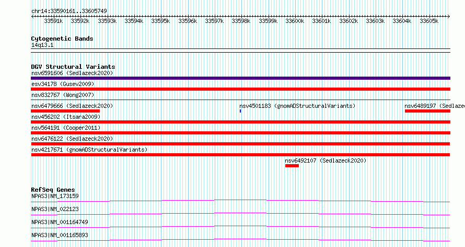Click the chr14:33590161..33605749 region label

[69, 11]
